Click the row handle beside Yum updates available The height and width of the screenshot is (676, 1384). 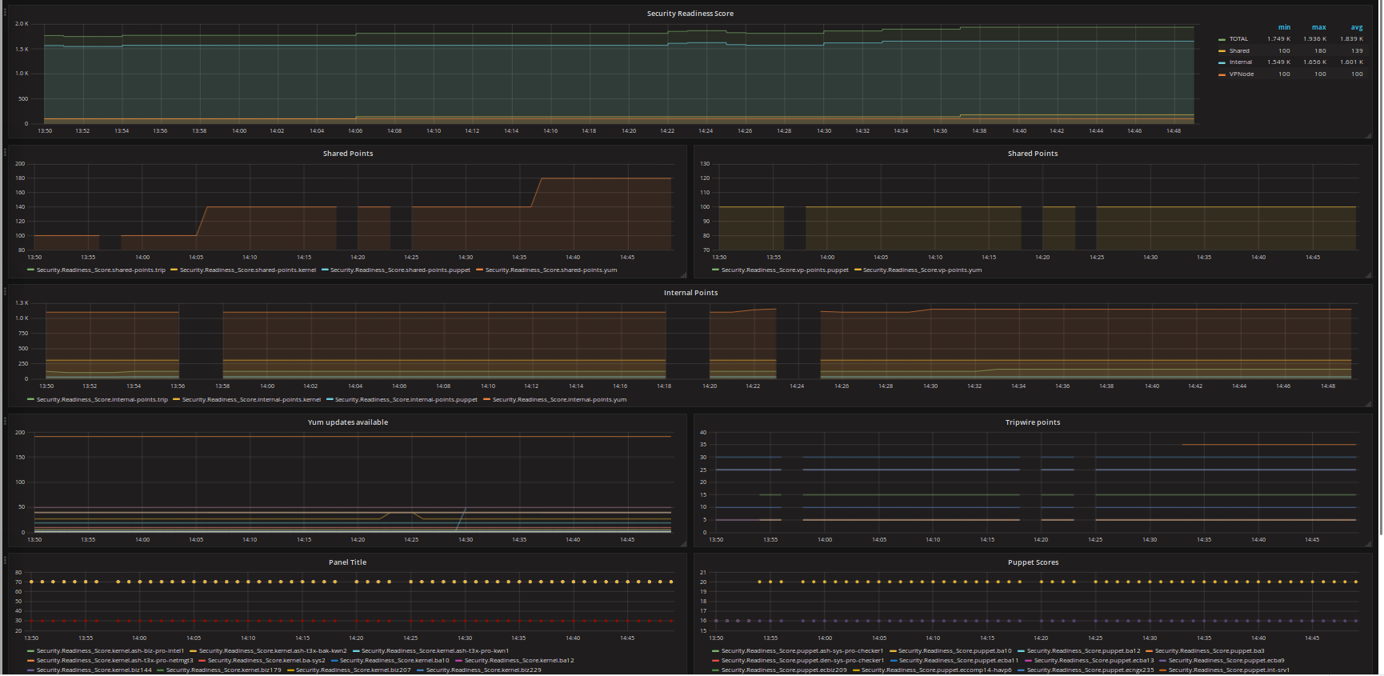tap(4, 421)
